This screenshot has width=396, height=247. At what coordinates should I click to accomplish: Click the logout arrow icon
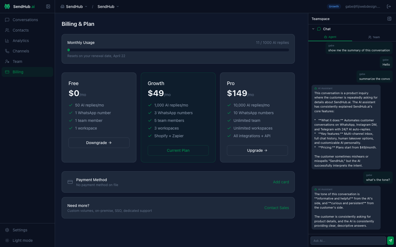click(389, 7)
